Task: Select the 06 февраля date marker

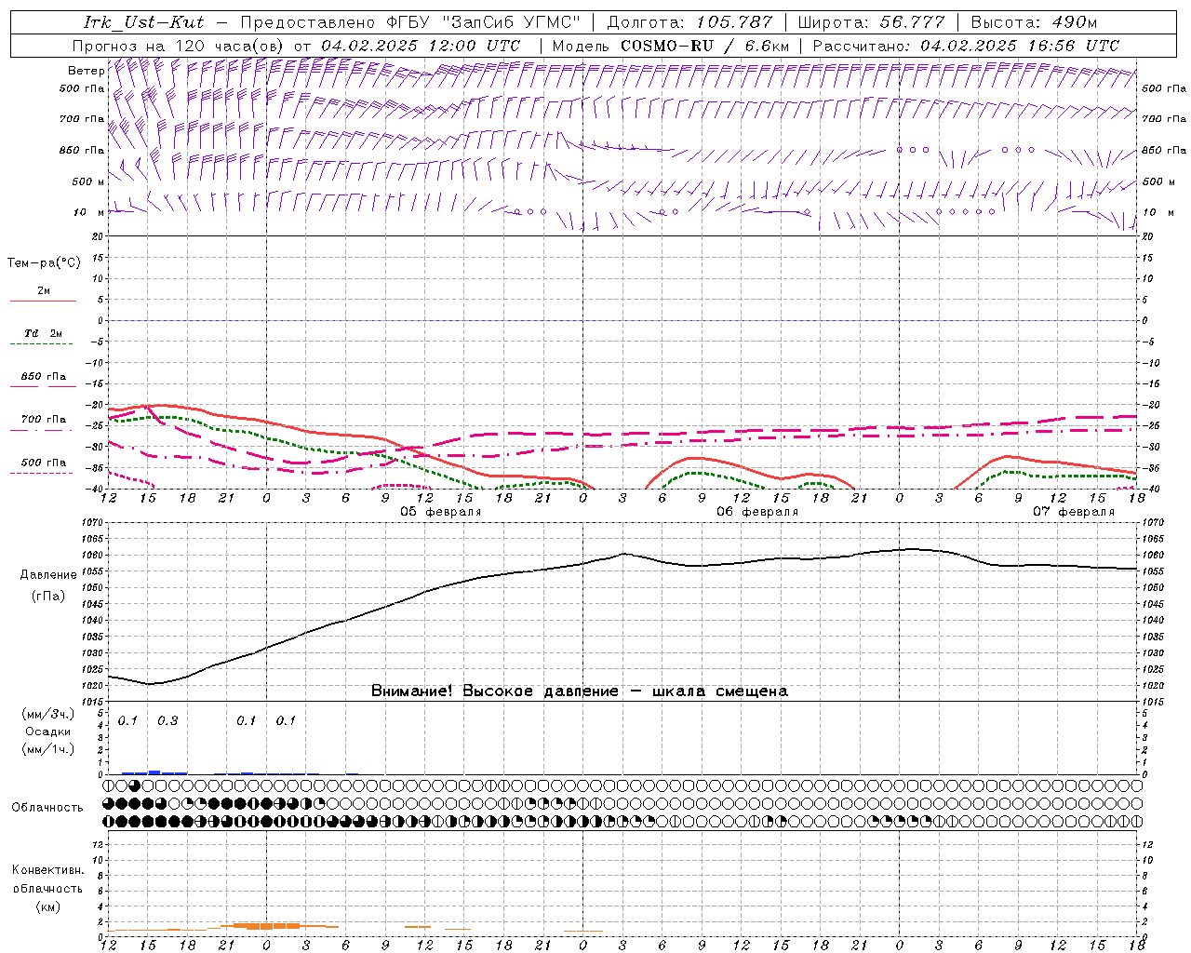Action: point(757,512)
